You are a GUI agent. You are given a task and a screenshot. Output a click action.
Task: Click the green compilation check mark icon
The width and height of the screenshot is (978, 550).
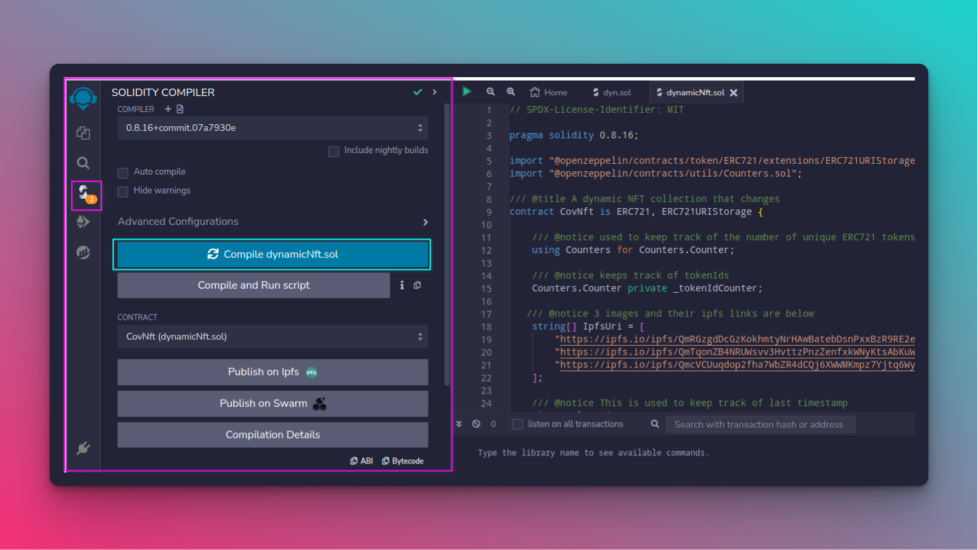(418, 92)
